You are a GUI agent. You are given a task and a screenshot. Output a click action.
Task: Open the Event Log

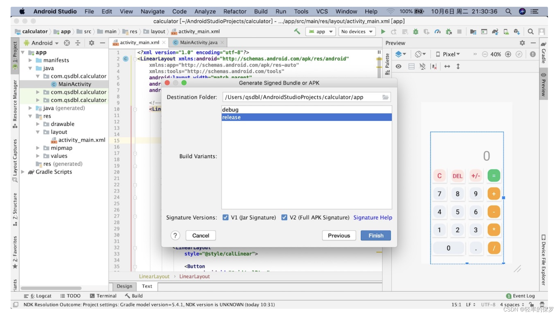click(520, 296)
